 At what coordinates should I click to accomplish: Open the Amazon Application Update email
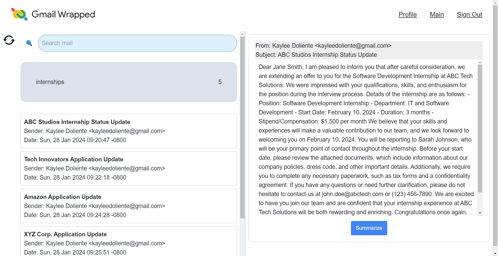coord(129,206)
